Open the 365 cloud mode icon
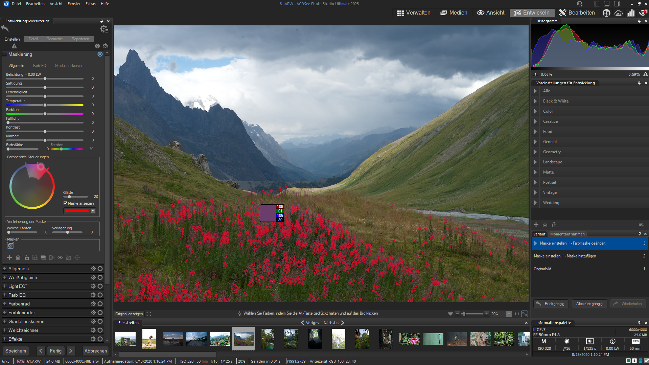The height and width of the screenshot is (365, 649). pos(619,13)
